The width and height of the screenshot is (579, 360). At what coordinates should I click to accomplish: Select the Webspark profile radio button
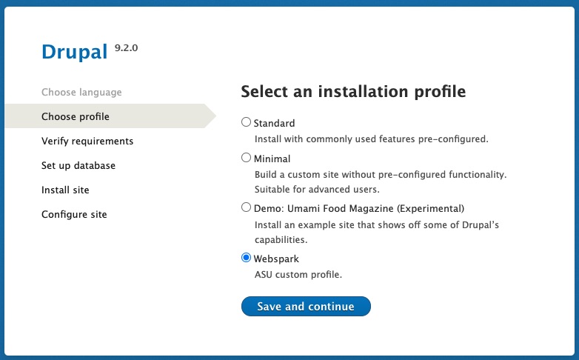[x=246, y=258]
